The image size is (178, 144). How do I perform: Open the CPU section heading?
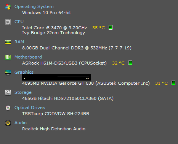(x=19, y=22)
